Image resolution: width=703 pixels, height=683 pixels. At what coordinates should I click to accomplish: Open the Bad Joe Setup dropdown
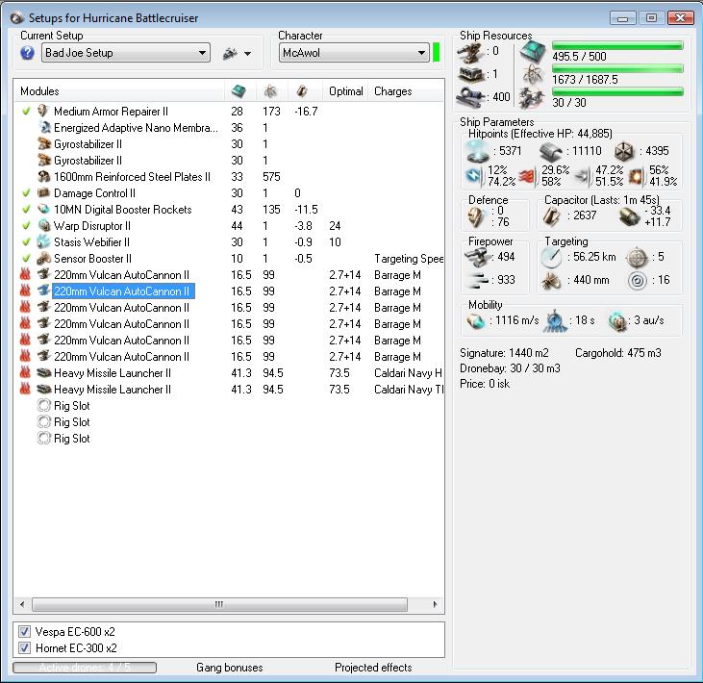[x=126, y=53]
